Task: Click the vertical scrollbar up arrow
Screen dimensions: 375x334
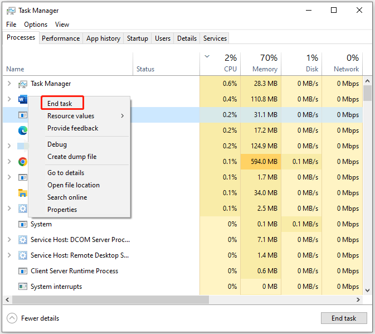Action: tap(368, 81)
